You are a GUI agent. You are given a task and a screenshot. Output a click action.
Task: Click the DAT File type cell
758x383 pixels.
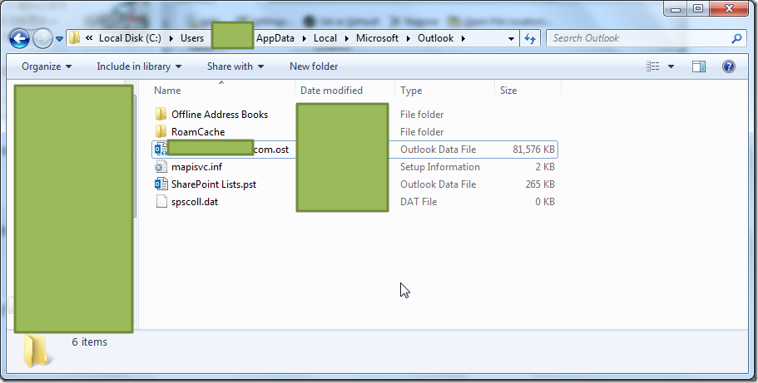click(x=419, y=201)
